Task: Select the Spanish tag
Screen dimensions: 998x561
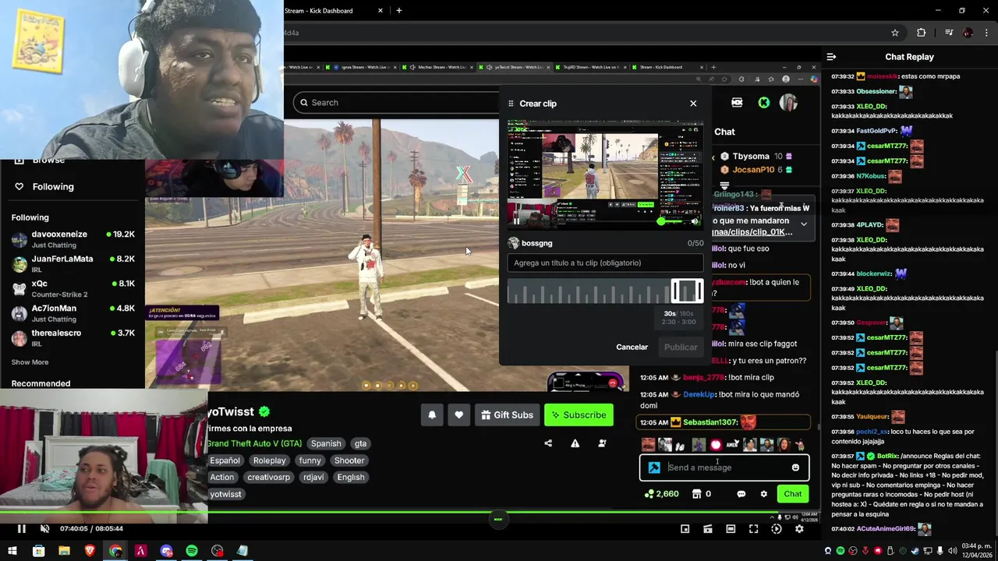Action: point(326,443)
